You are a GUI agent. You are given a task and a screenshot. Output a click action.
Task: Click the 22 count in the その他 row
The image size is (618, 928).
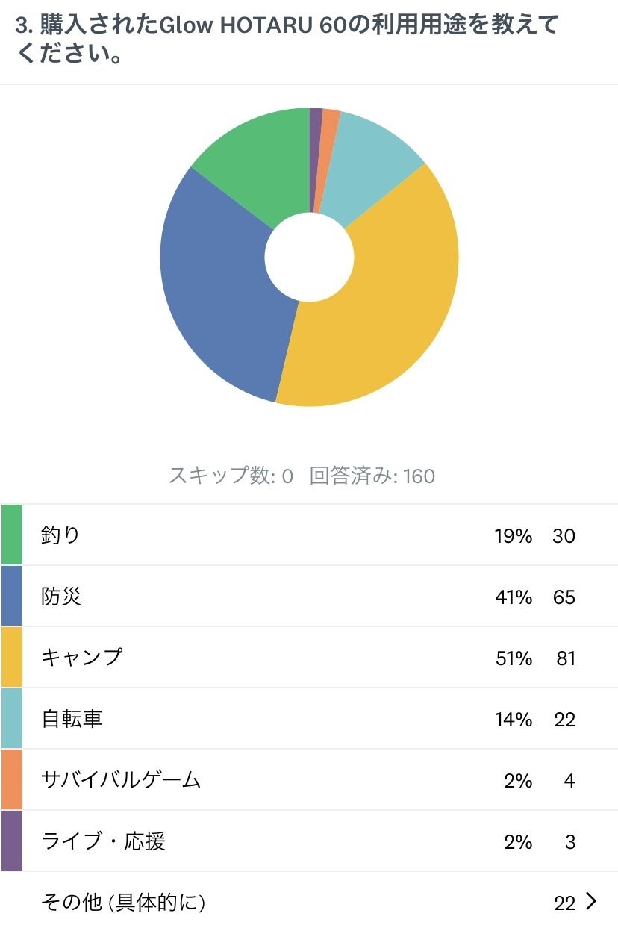pyautogui.click(x=565, y=903)
